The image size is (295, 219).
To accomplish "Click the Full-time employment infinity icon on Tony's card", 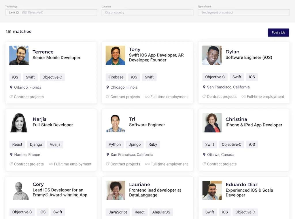I will click(x=147, y=97).
